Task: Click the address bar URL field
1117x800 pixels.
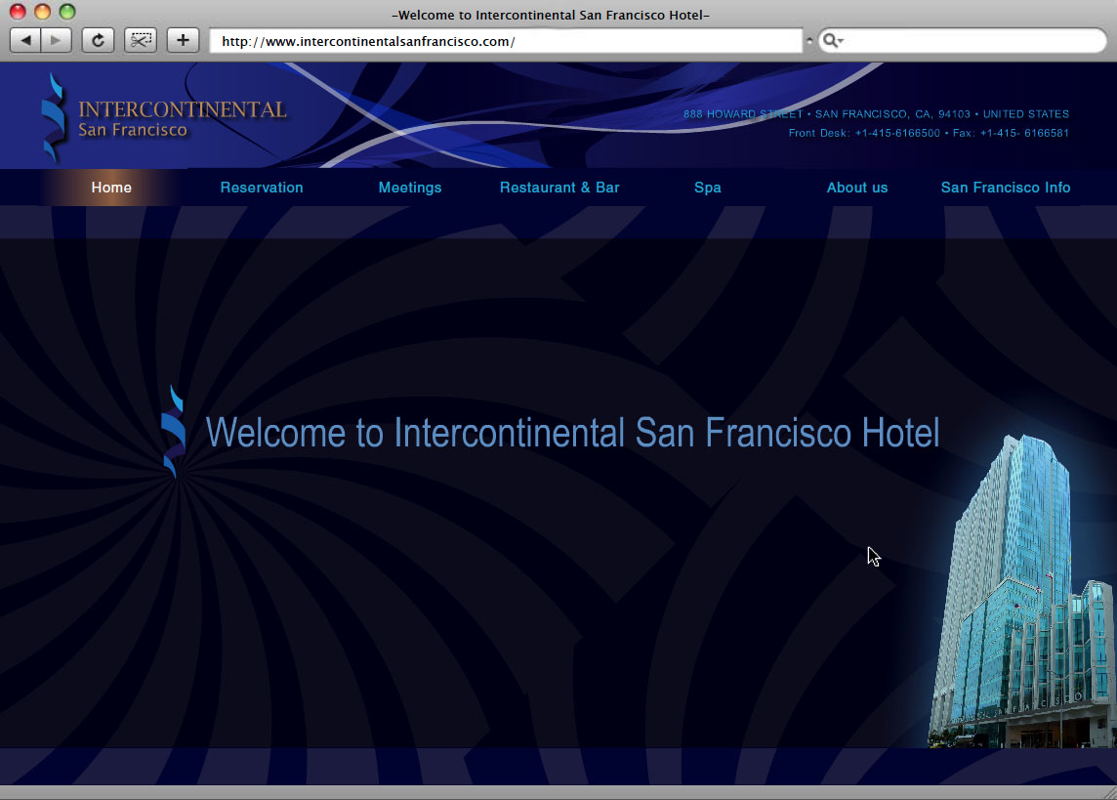Action: tap(506, 41)
